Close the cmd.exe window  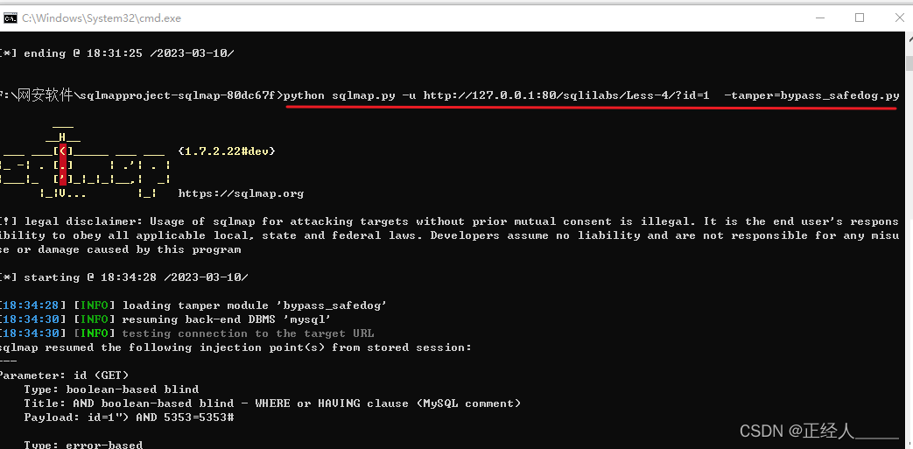click(x=899, y=18)
